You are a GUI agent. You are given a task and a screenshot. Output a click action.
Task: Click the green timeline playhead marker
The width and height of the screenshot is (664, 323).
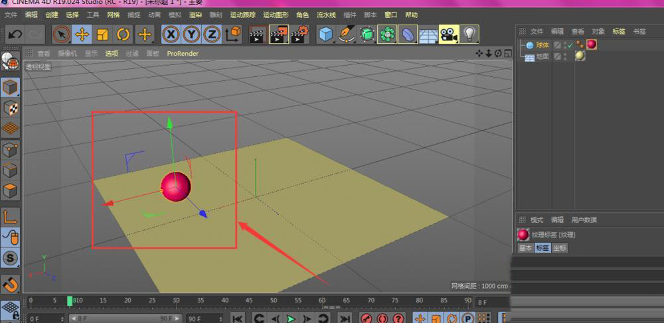(70, 301)
